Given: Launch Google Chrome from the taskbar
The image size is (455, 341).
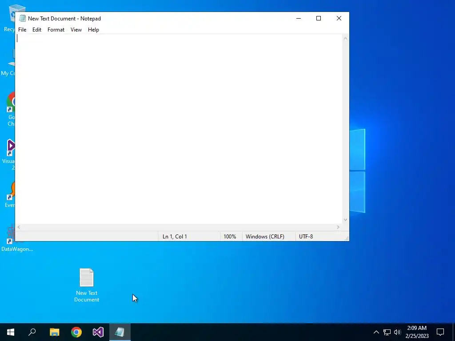Looking at the screenshot, I should [76, 332].
